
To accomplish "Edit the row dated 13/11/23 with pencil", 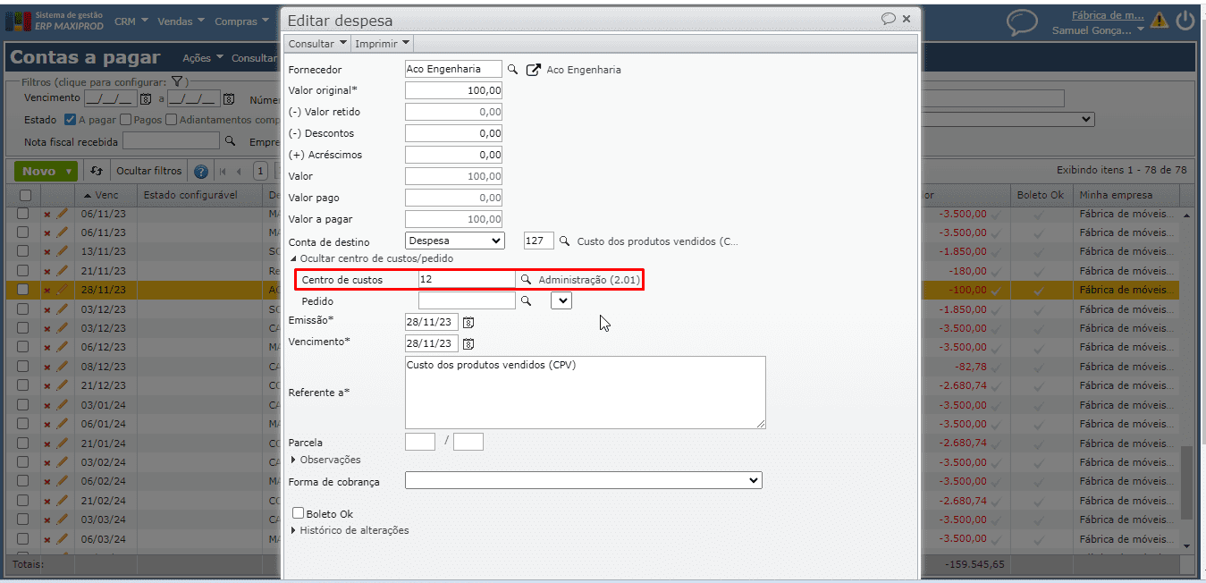I will click(x=62, y=251).
